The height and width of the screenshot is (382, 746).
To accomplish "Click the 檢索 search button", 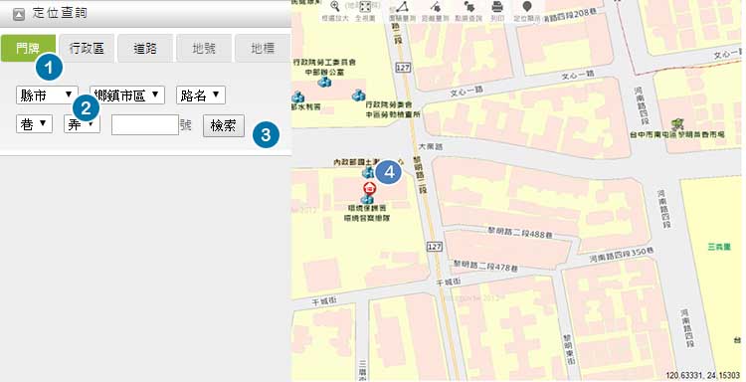I will point(224,125).
